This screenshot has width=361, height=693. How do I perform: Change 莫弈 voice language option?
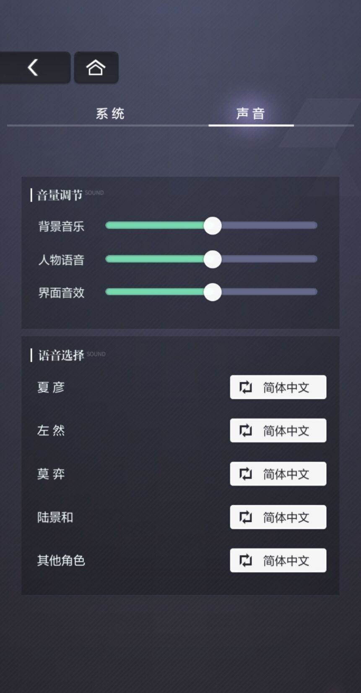coord(278,474)
